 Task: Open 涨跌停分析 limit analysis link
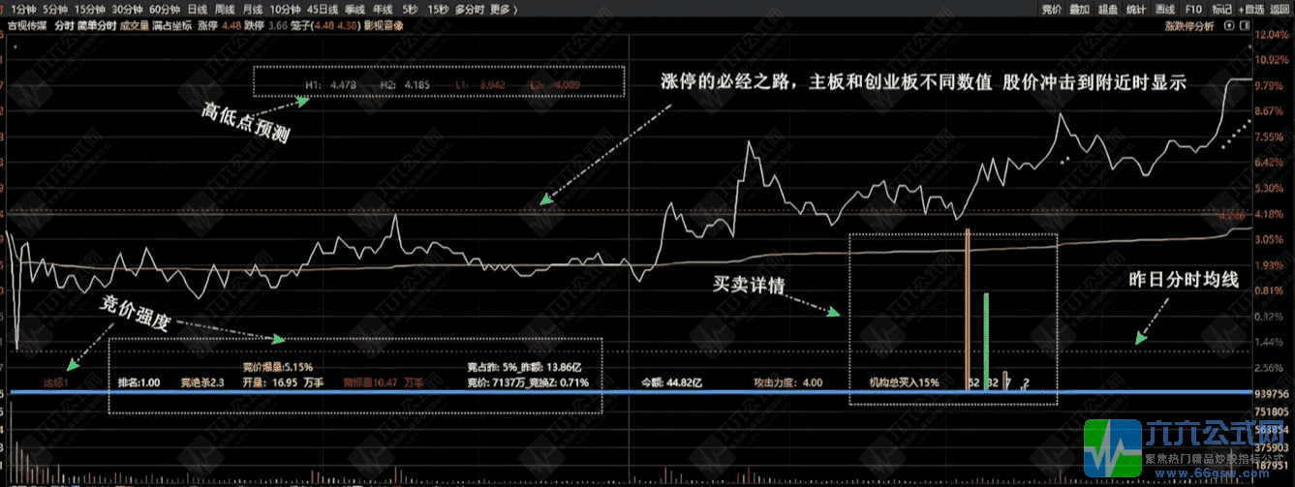tap(1189, 26)
